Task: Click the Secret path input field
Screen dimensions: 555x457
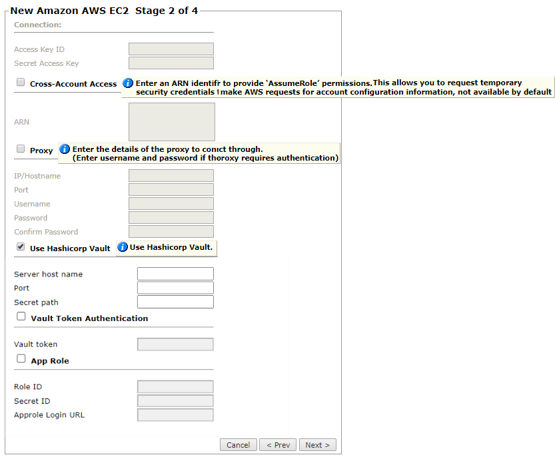Action: tap(176, 302)
